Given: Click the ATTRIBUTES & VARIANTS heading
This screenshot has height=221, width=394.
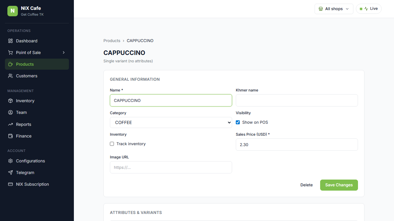Looking at the screenshot, I should (136, 212).
